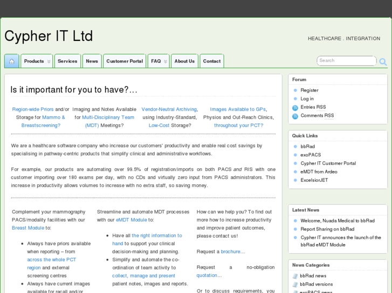
Task: Expand the Products menu arrow
Action: coord(49,61)
